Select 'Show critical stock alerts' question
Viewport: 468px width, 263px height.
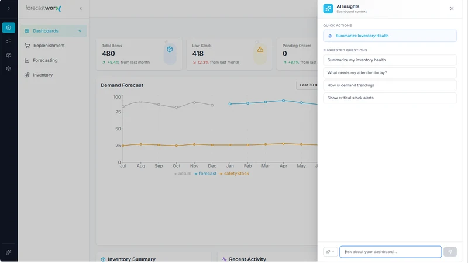[390, 98]
